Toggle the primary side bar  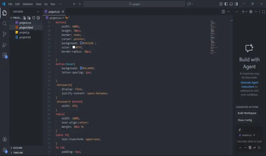(226, 4)
